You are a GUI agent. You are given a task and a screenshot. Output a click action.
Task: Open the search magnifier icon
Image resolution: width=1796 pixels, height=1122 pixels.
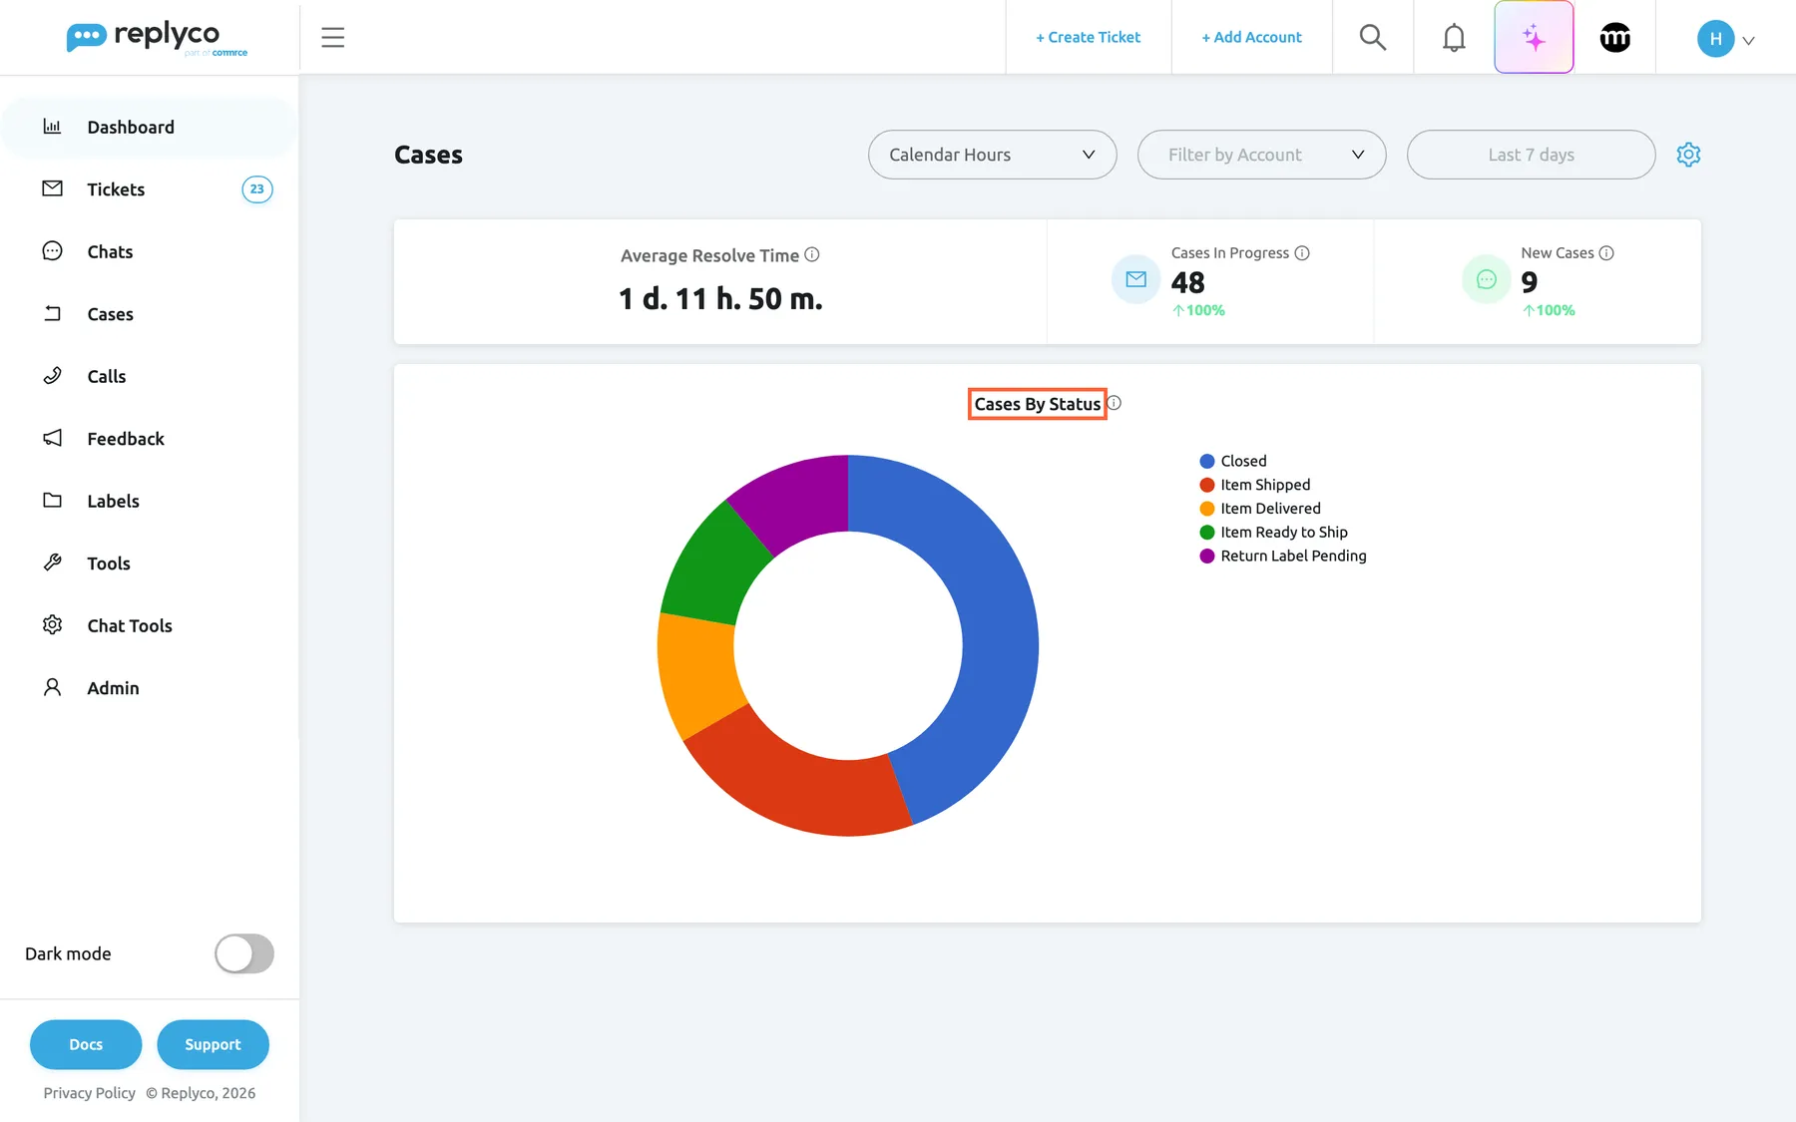point(1373,37)
